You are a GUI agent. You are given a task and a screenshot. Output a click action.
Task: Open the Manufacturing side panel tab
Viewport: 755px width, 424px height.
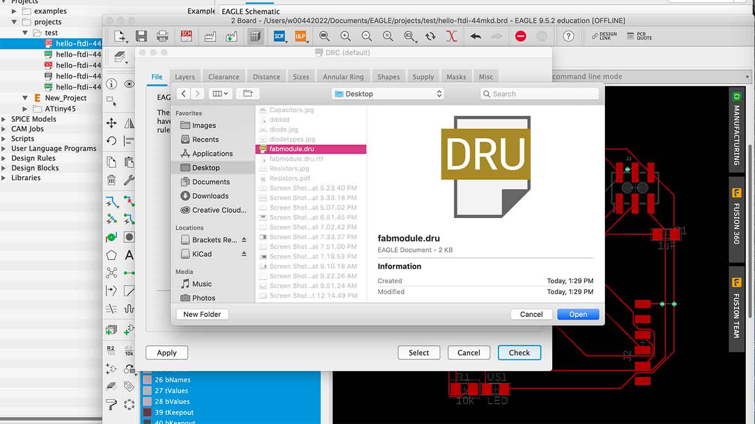tap(737, 130)
